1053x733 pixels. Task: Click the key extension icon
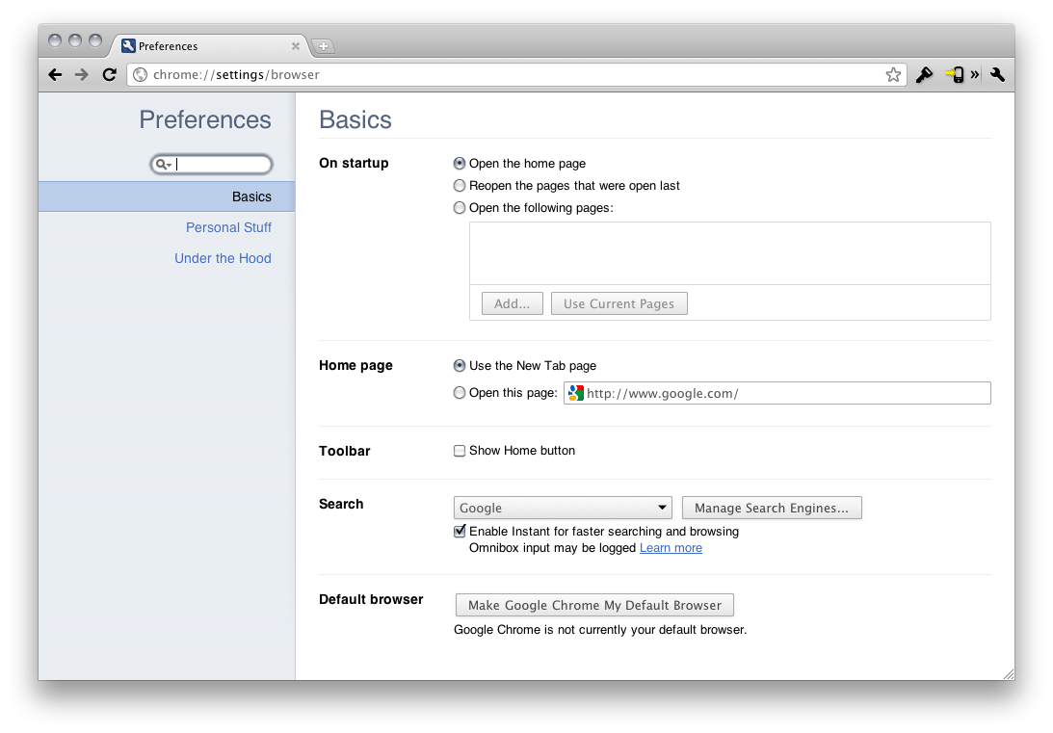coord(924,74)
